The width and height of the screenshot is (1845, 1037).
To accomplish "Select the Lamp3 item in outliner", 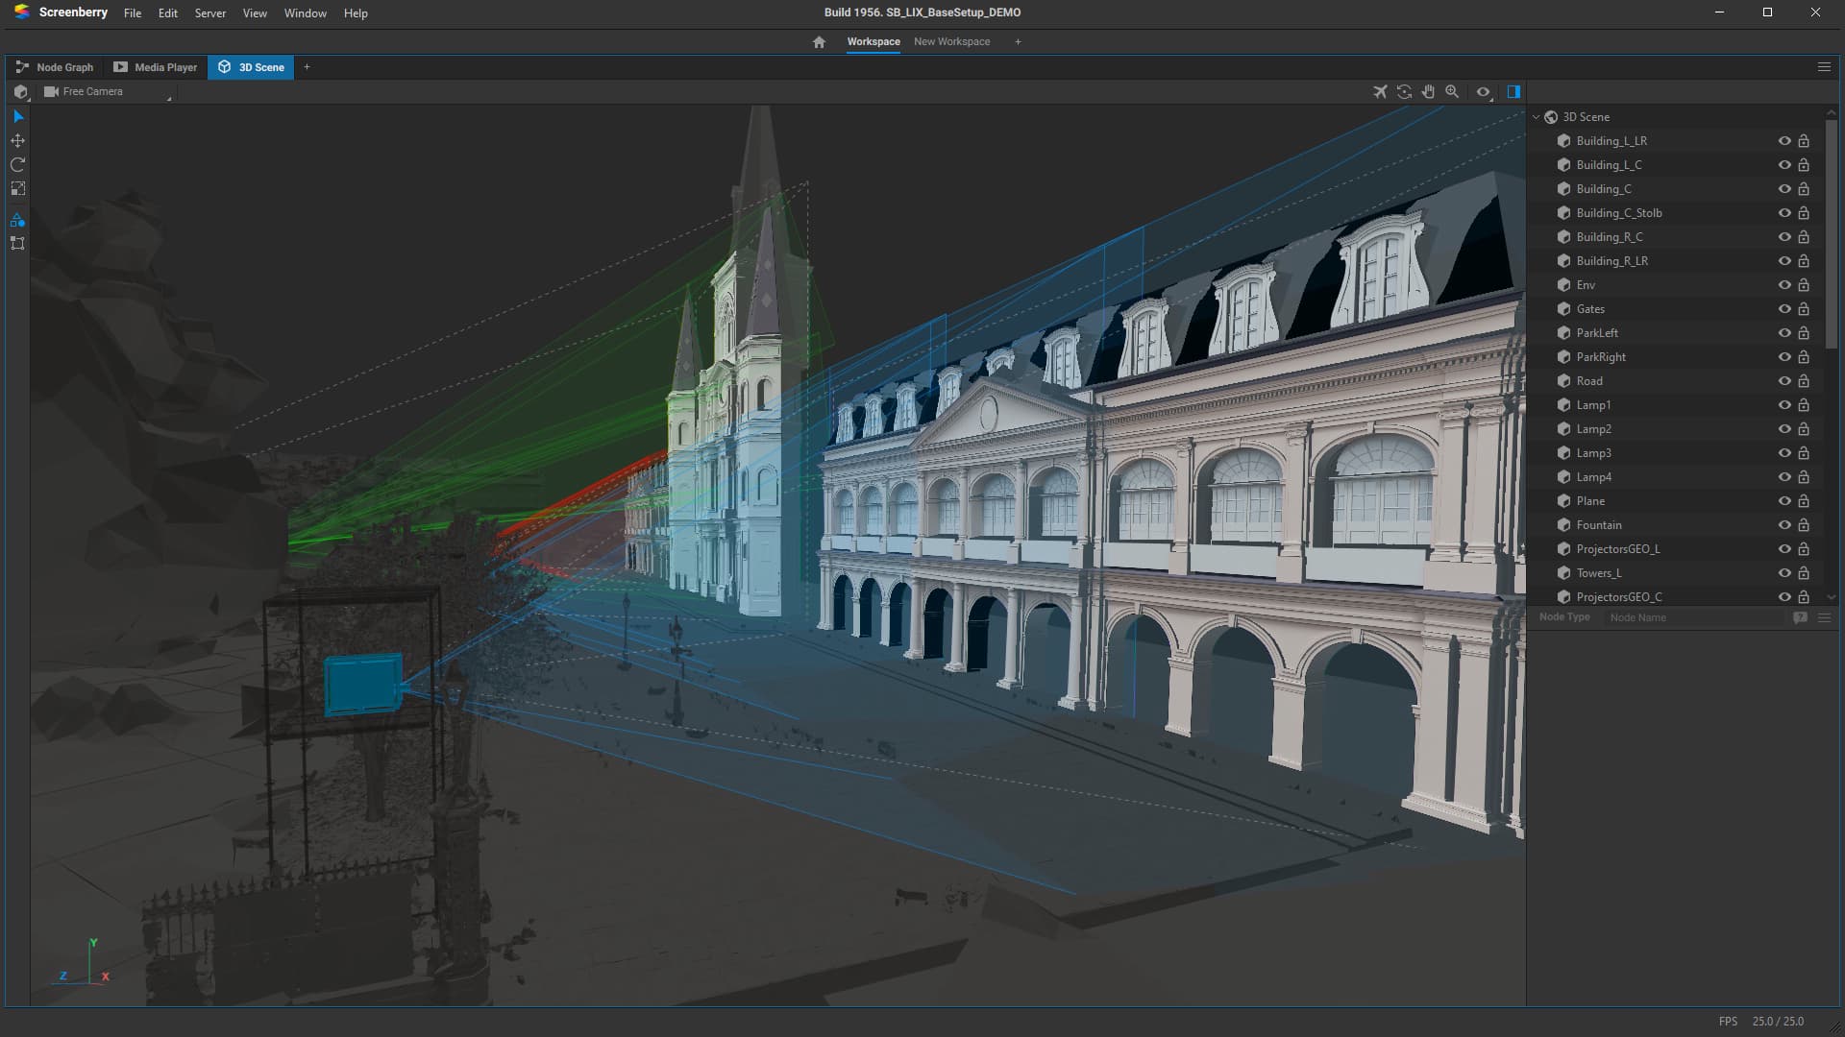I will (x=1593, y=453).
